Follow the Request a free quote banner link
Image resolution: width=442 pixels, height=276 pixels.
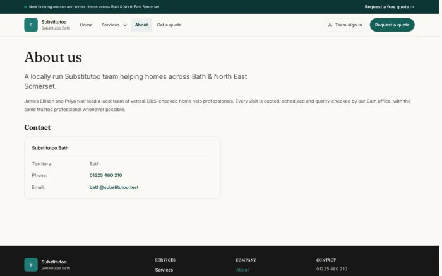point(390,7)
